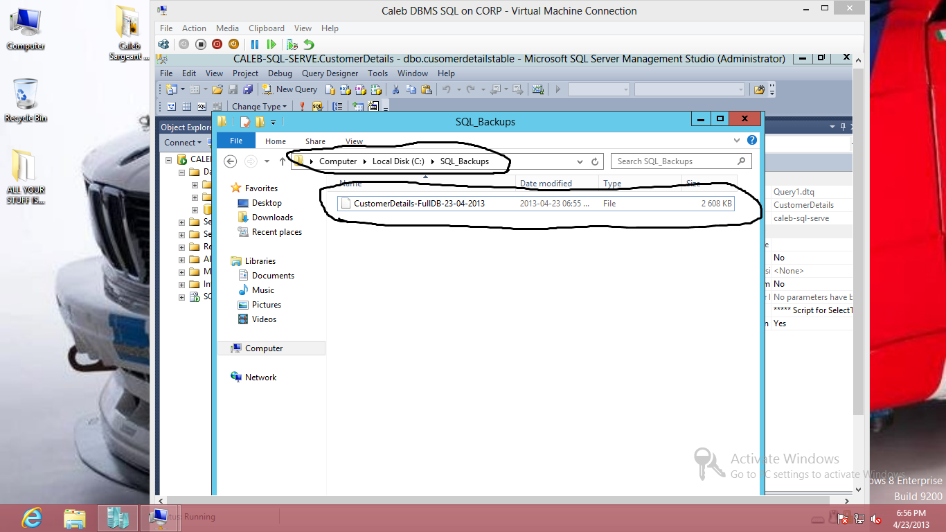Click the Copy icon in SSMS toolbar
946x532 pixels.
coord(411,89)
